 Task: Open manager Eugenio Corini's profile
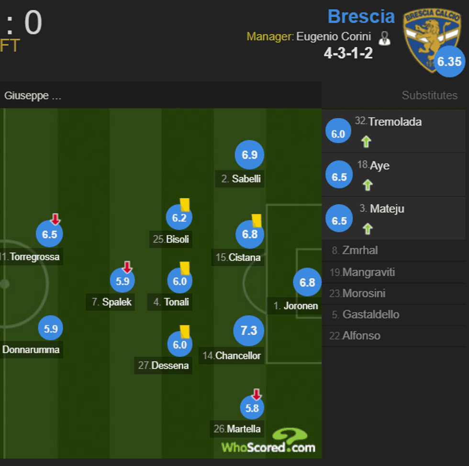coord(334,37)
